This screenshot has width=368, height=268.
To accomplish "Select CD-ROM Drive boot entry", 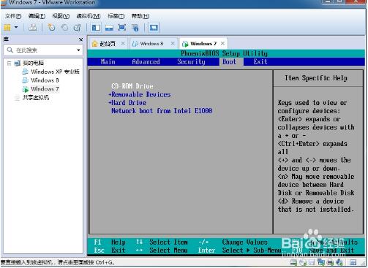I will click(132, 86).
